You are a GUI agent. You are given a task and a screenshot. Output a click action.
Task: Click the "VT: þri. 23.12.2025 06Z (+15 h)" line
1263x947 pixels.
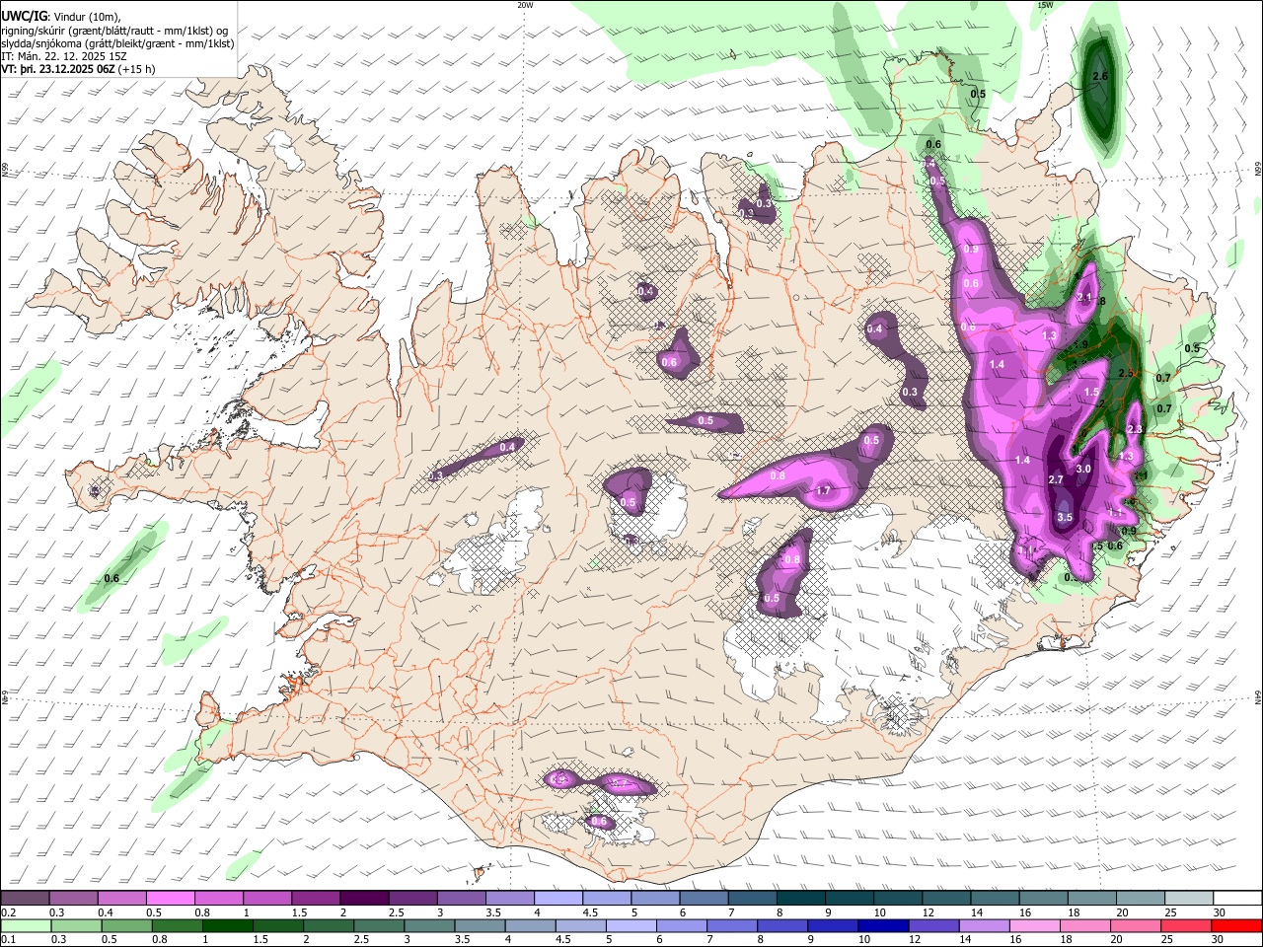pos(78,69)
